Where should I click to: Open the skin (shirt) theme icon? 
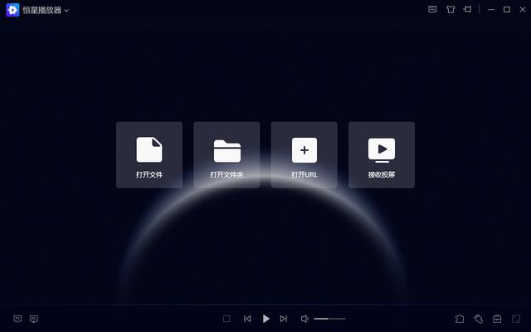(x=451, y=10)
